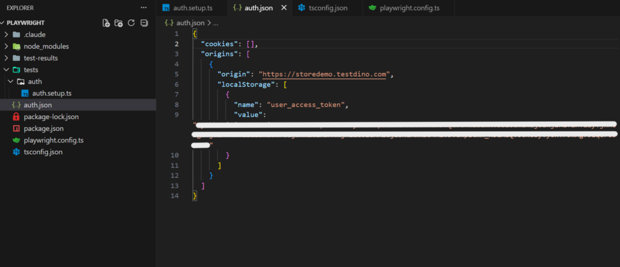
Task: Click braces icon in the breadcrumb bar
Action: pos(169,24)
